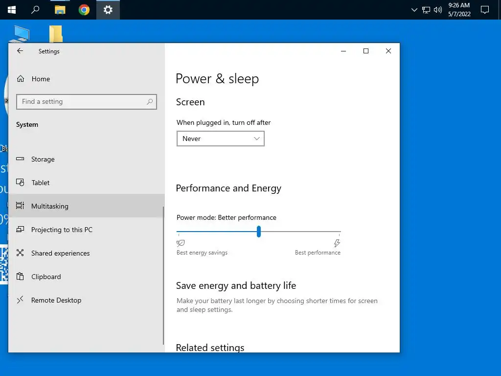Close the Settings window
This screenshot has height=376, width=501.
click(x=388, y=51)
